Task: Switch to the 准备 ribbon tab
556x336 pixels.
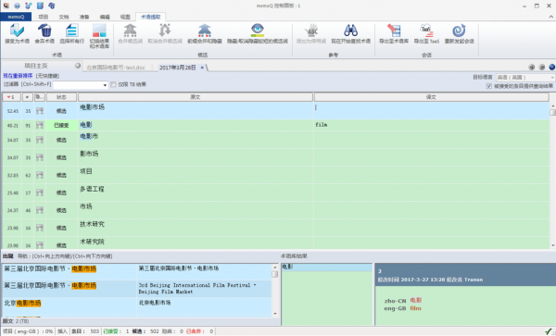Action: click(84, 17)
